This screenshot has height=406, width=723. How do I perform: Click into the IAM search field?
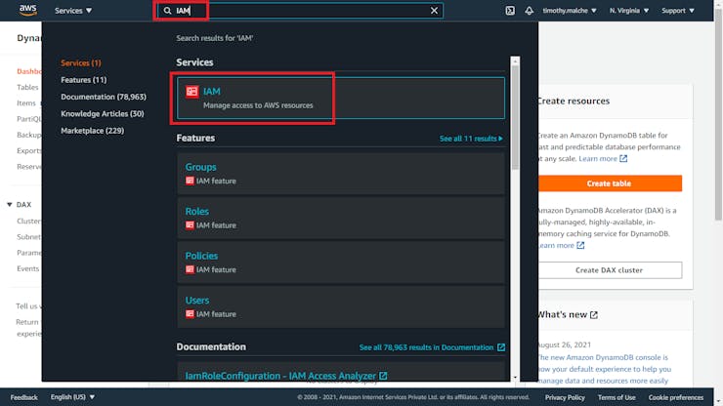pyautogui.click(x=300, y=11)
